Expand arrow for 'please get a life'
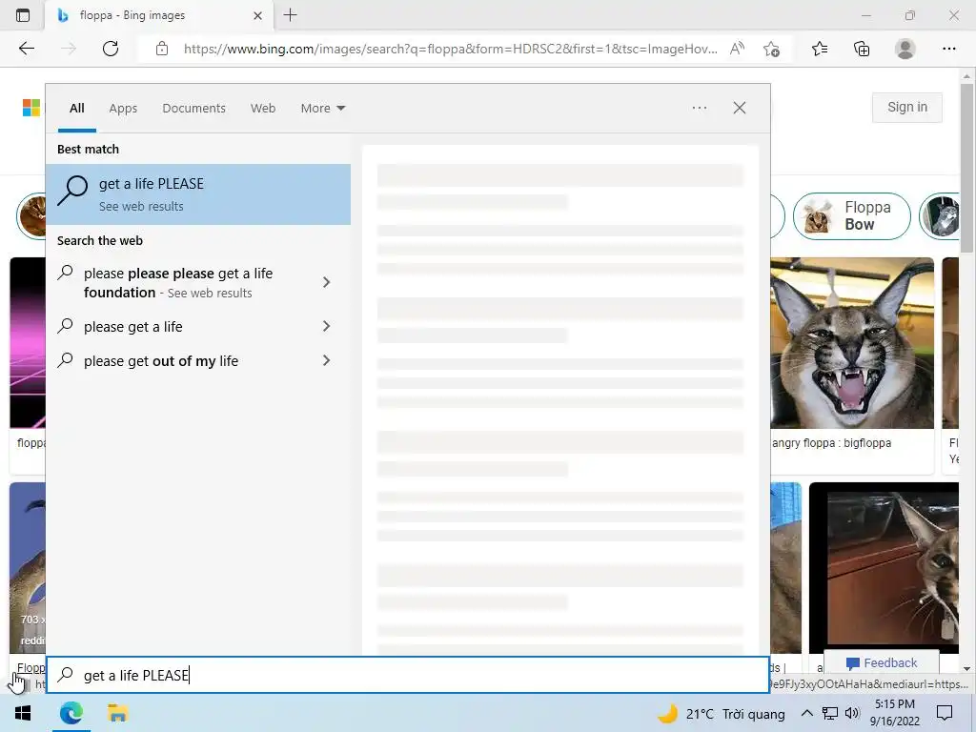 pos(326,326)
